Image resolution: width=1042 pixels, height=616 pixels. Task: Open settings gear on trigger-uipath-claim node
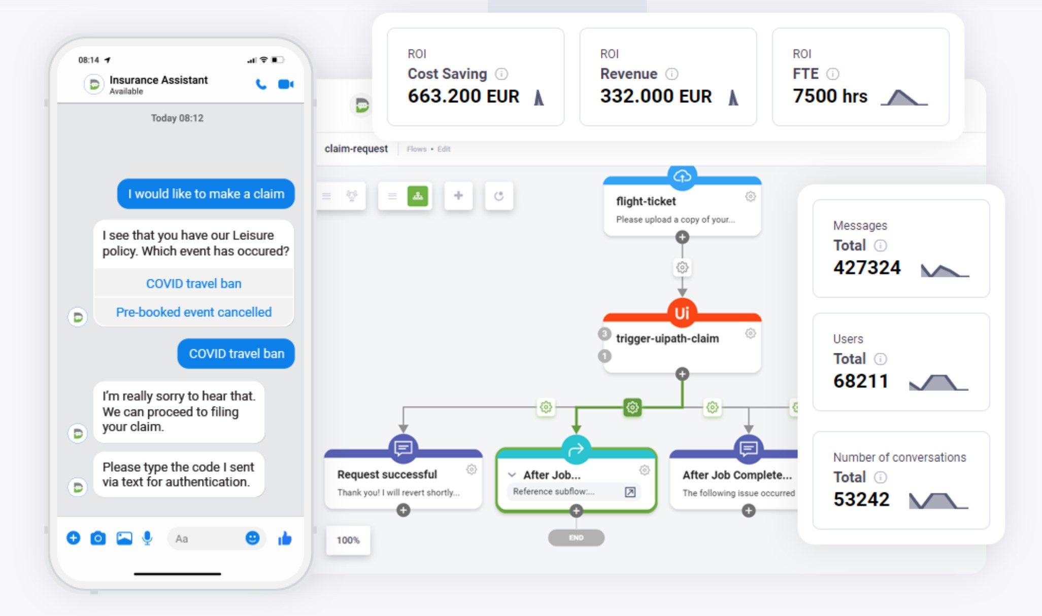[750, 334]
